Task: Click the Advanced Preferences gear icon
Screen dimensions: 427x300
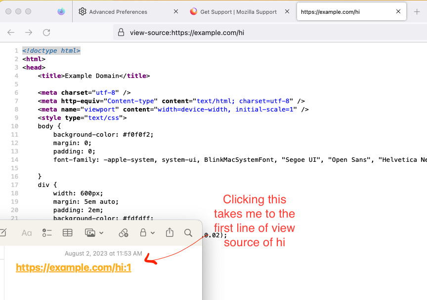Action: [83, 12]
